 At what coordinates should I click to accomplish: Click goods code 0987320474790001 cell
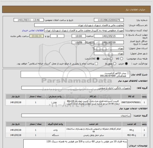click(x=131, y=102)
